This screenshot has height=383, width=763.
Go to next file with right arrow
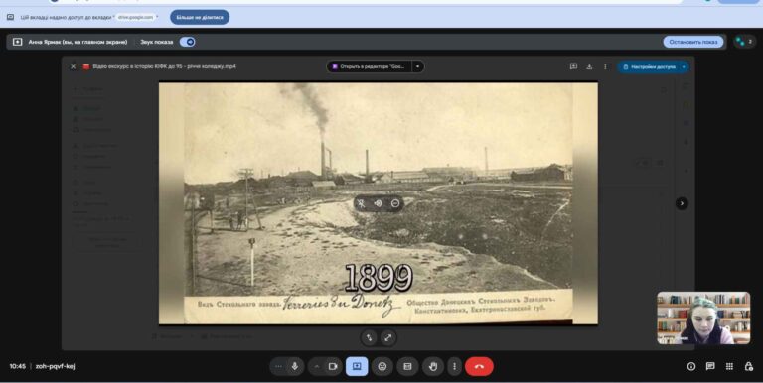tap(682, 203)
